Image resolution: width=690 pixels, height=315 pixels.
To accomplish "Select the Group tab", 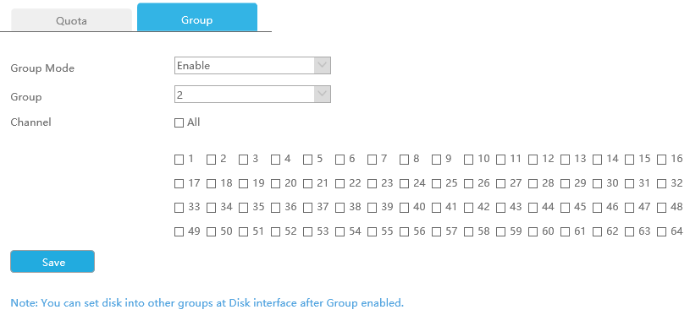I will 197,18.
